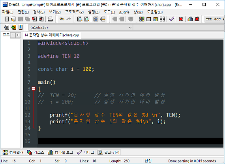Click the Run (window) icon
225x164 pixels.
click(x=149, y=19)
